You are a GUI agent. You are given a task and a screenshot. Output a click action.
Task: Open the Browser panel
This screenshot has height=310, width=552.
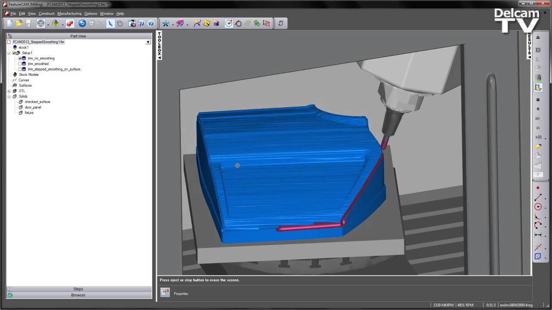(x=79, y=295)
